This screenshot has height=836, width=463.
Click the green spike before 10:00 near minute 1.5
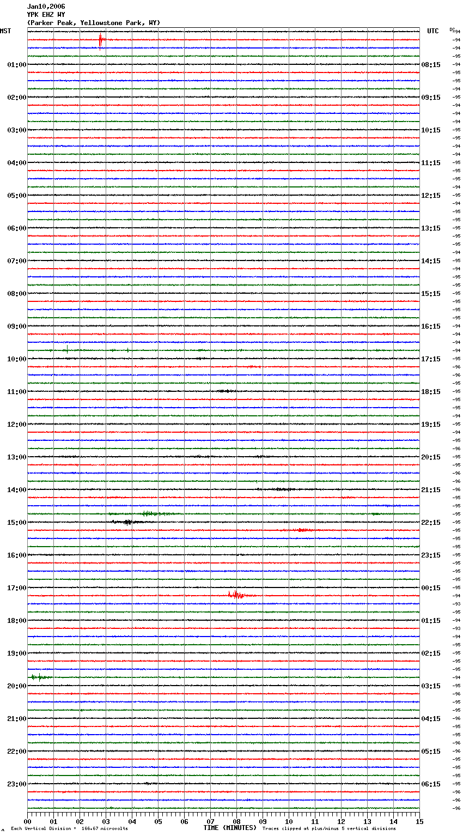point(67,349)
